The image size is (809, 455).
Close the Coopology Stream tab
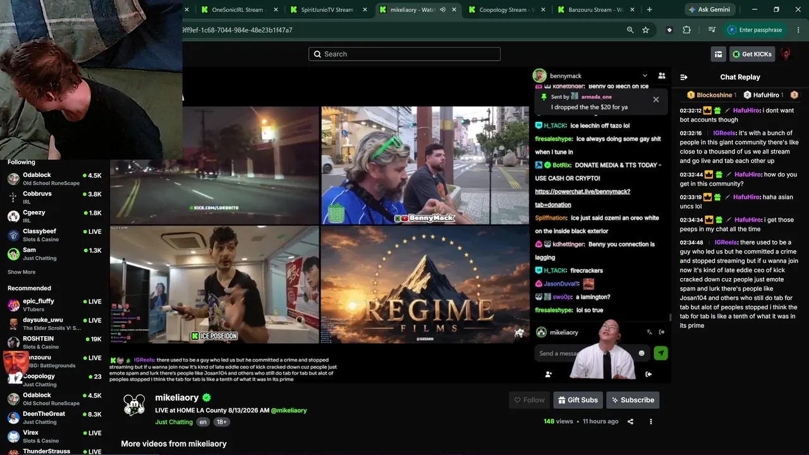tap(543, 9)
